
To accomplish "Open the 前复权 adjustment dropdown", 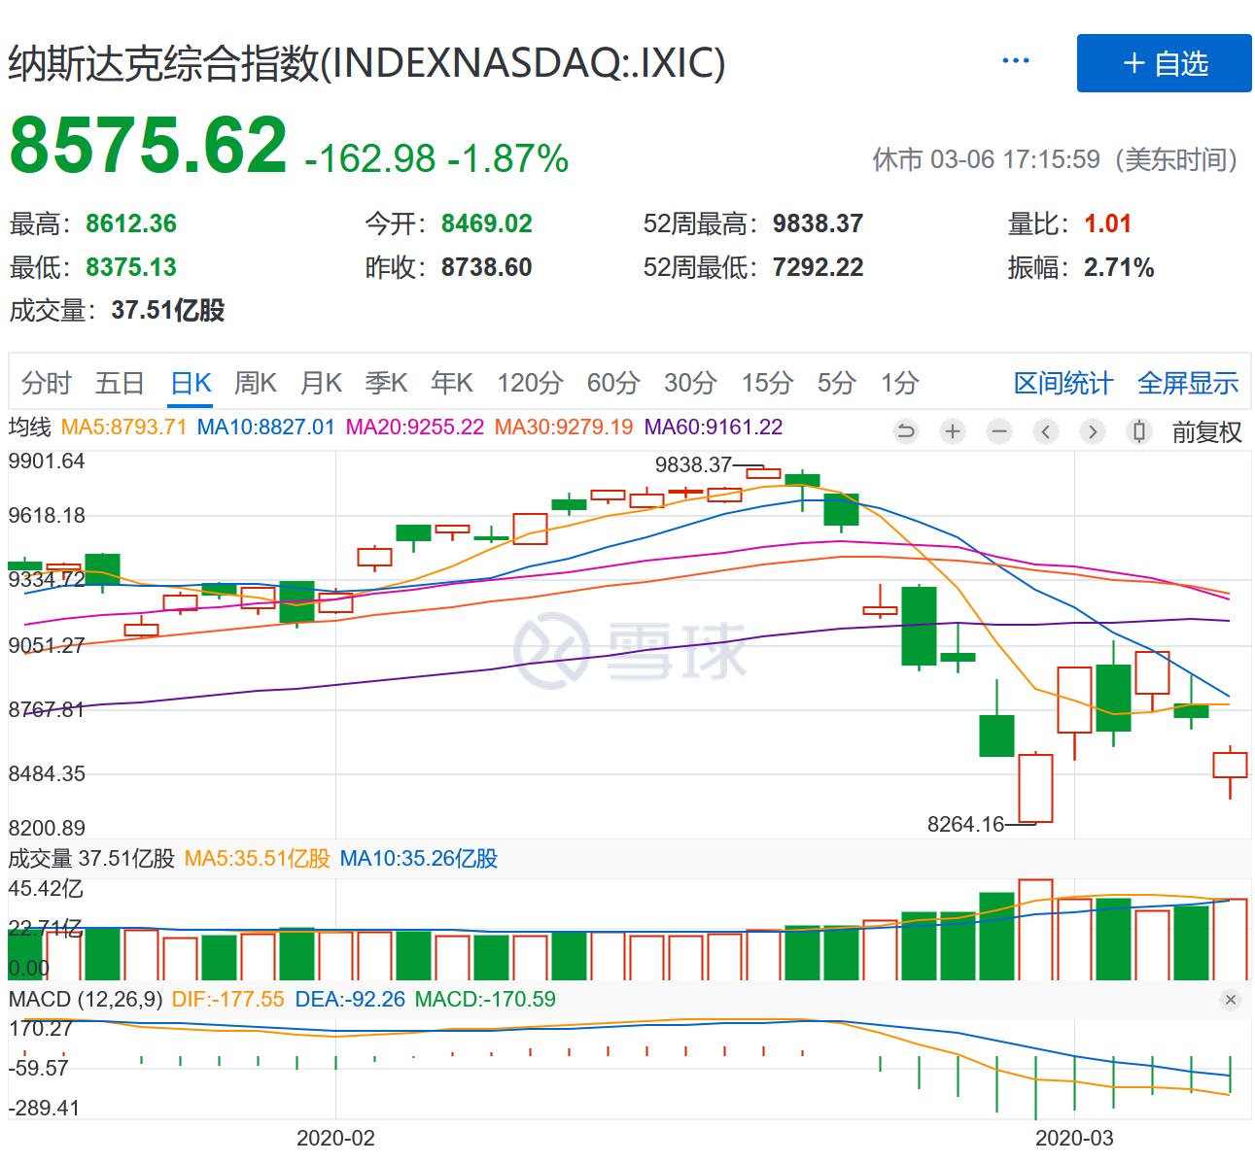I will coord(1206,432).
